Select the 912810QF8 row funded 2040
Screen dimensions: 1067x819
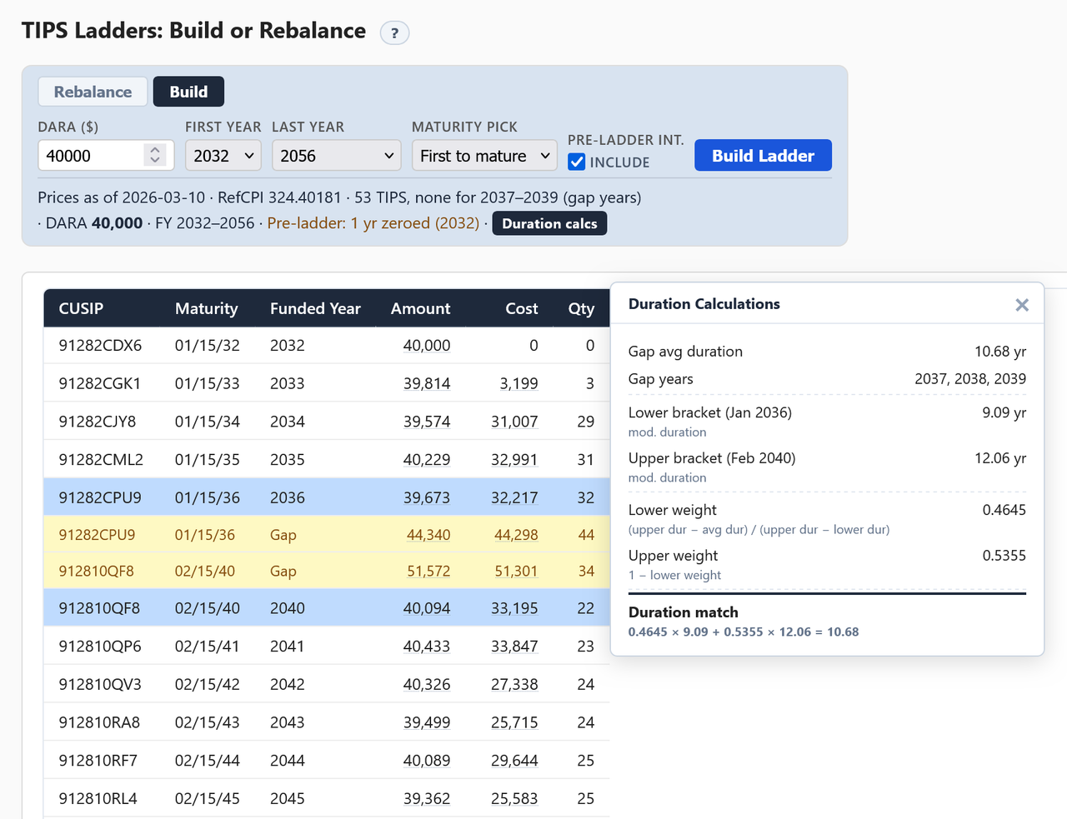327,608
